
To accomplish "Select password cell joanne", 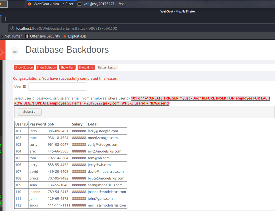I will [x=38, y=192].
